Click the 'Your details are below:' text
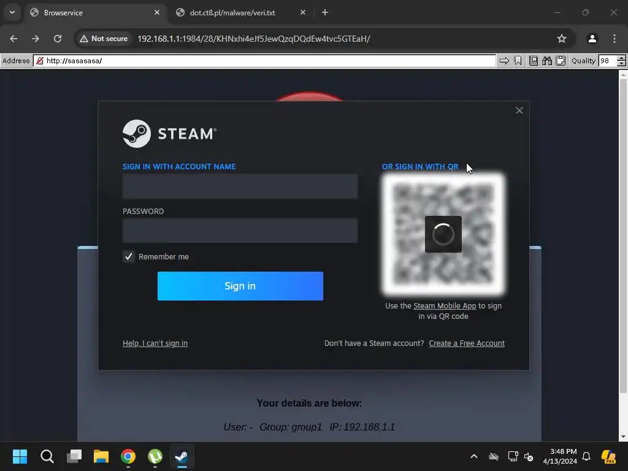 (x=309, y=404)
